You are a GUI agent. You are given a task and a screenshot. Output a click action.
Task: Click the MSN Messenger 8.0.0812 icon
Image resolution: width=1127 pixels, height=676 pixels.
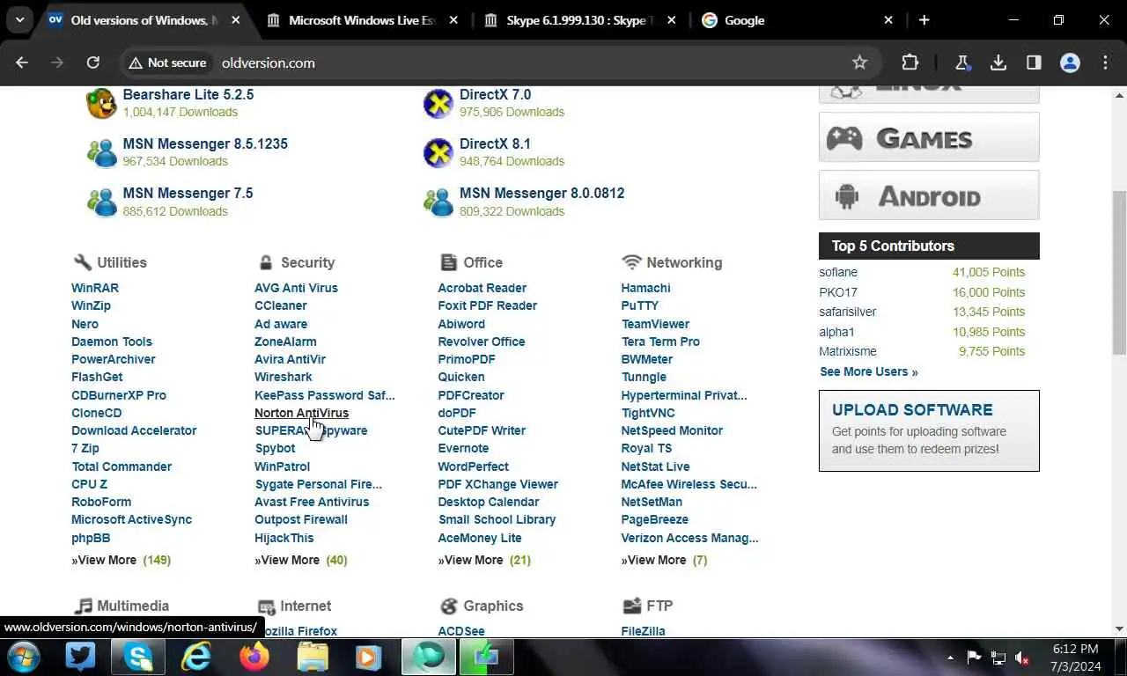coord(438,202)
